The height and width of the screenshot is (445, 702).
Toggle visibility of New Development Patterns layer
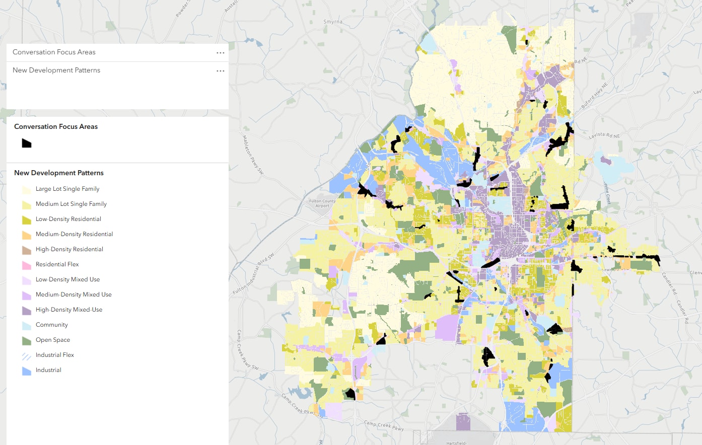pyautogui.click(x=56, y=70)
